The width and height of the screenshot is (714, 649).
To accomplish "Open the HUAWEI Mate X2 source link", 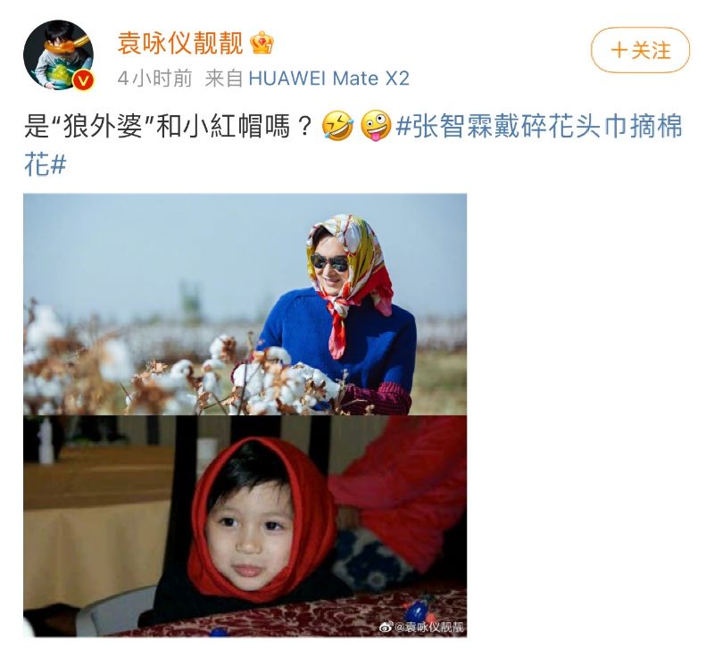I will (328, 79).
